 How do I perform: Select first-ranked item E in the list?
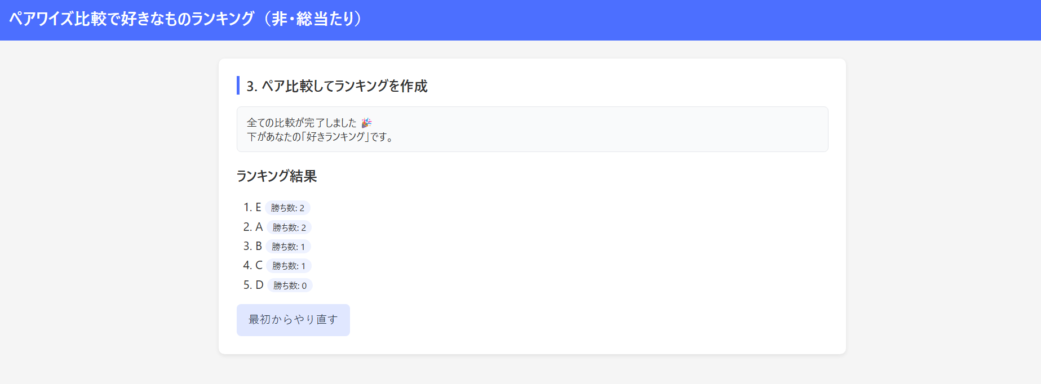[x=258, y=208]
